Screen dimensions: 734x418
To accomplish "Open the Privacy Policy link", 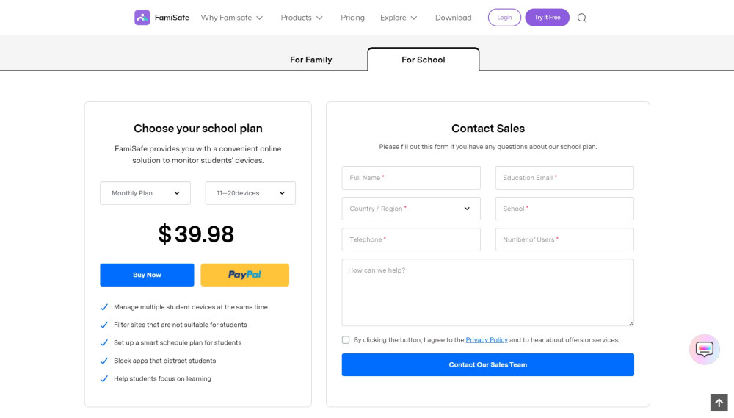I will 487,340.
